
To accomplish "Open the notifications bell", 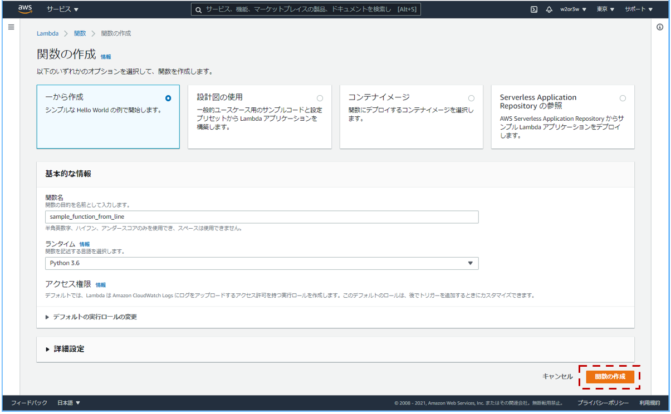I will point(549,9).
